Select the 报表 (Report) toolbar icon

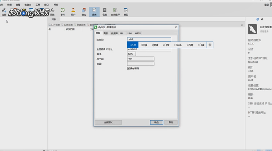pos(94,12)
